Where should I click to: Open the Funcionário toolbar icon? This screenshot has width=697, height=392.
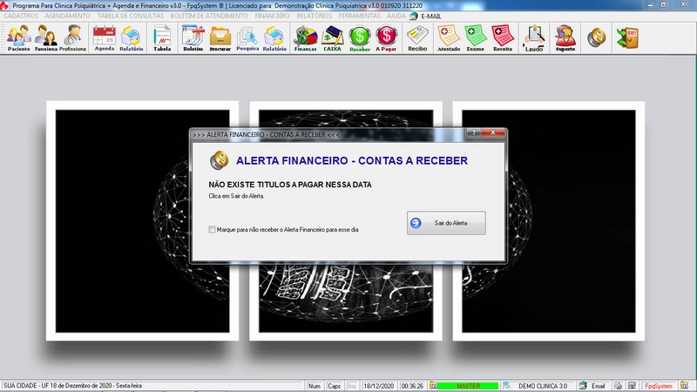click(46, 38)
